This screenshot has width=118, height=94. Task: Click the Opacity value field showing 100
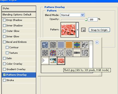[93, 19]
